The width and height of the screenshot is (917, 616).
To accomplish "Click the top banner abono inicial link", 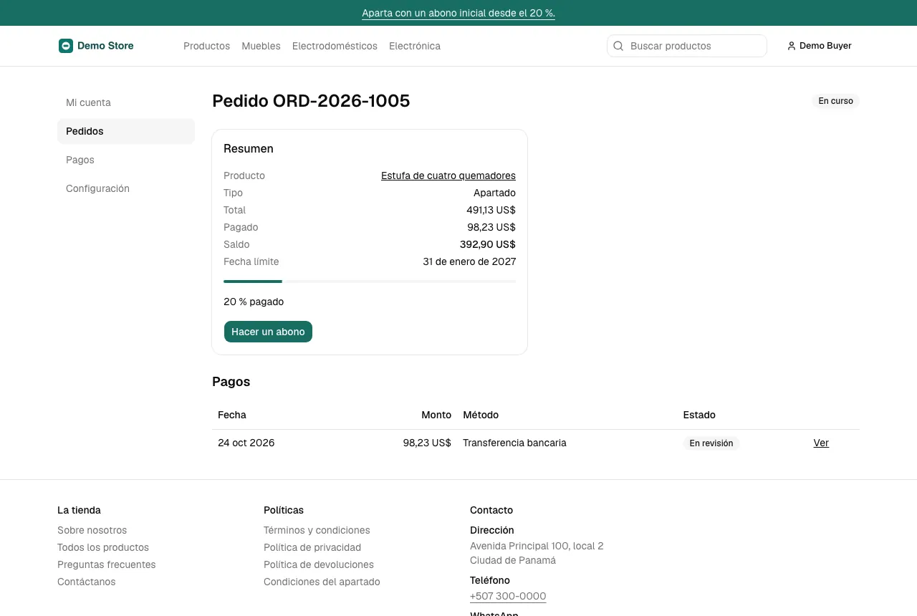I will pyautogui.click(x=458, y=13).
